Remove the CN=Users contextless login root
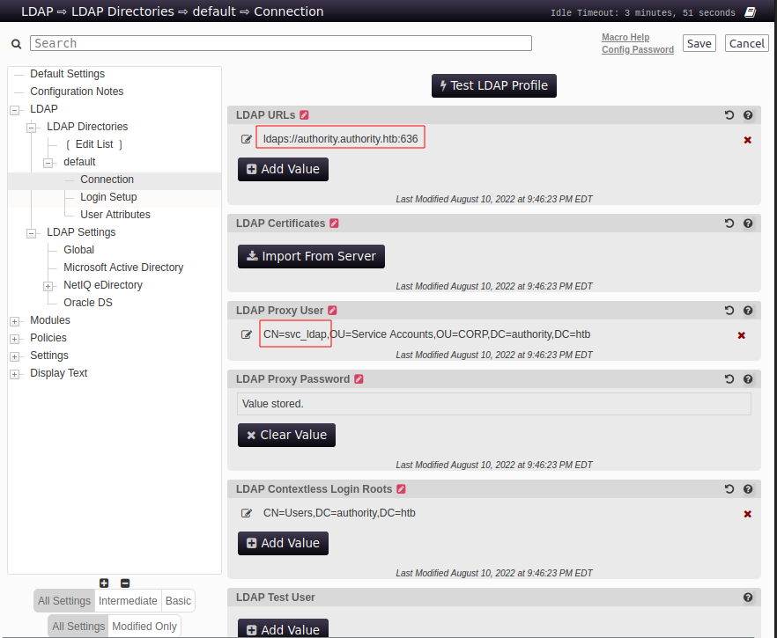This screenshot has width=777, height=638. pyautogui.click(x=747, y=514)
